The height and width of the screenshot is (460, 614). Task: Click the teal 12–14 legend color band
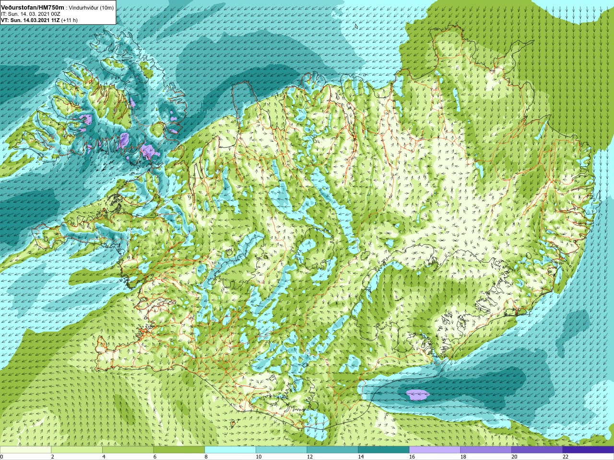pos(332,449)
